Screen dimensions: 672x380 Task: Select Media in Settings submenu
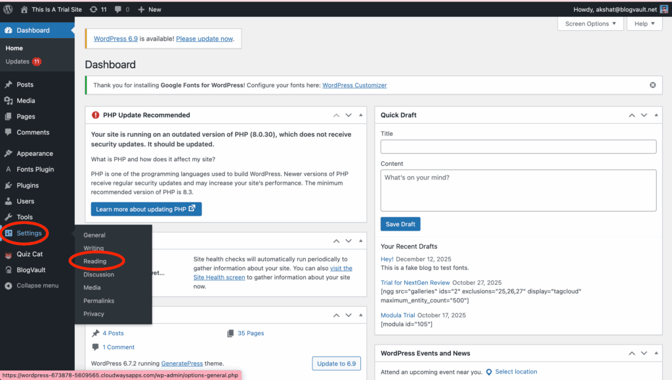point(92,288)
